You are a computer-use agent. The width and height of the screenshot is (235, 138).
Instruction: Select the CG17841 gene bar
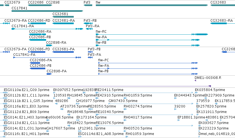click(x=47, y=11)
